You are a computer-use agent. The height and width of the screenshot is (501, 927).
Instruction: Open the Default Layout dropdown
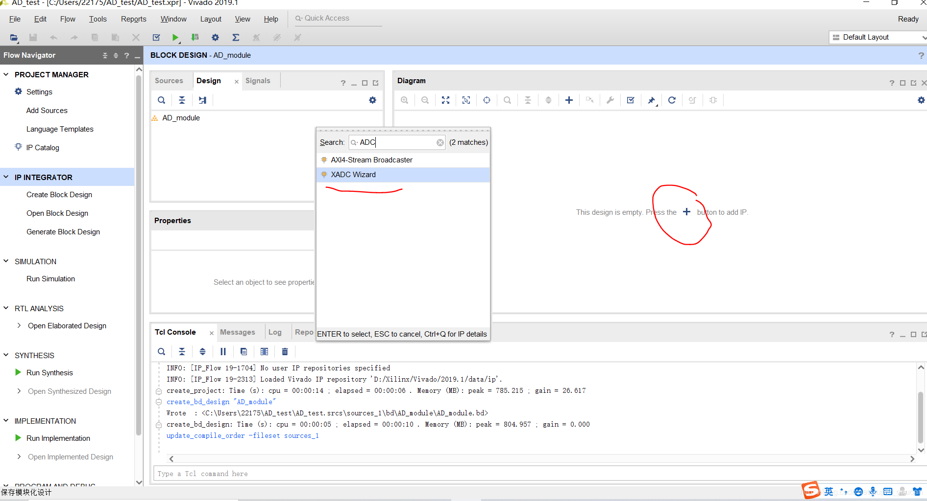(878, 37)
